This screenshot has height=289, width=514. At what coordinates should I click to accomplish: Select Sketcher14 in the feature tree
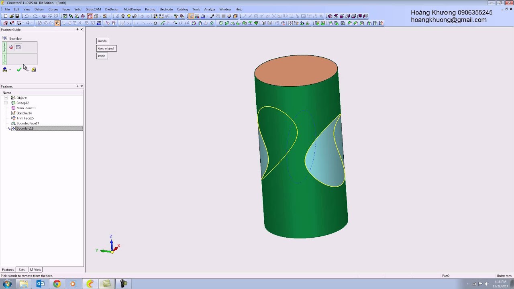tap(24, 113)
